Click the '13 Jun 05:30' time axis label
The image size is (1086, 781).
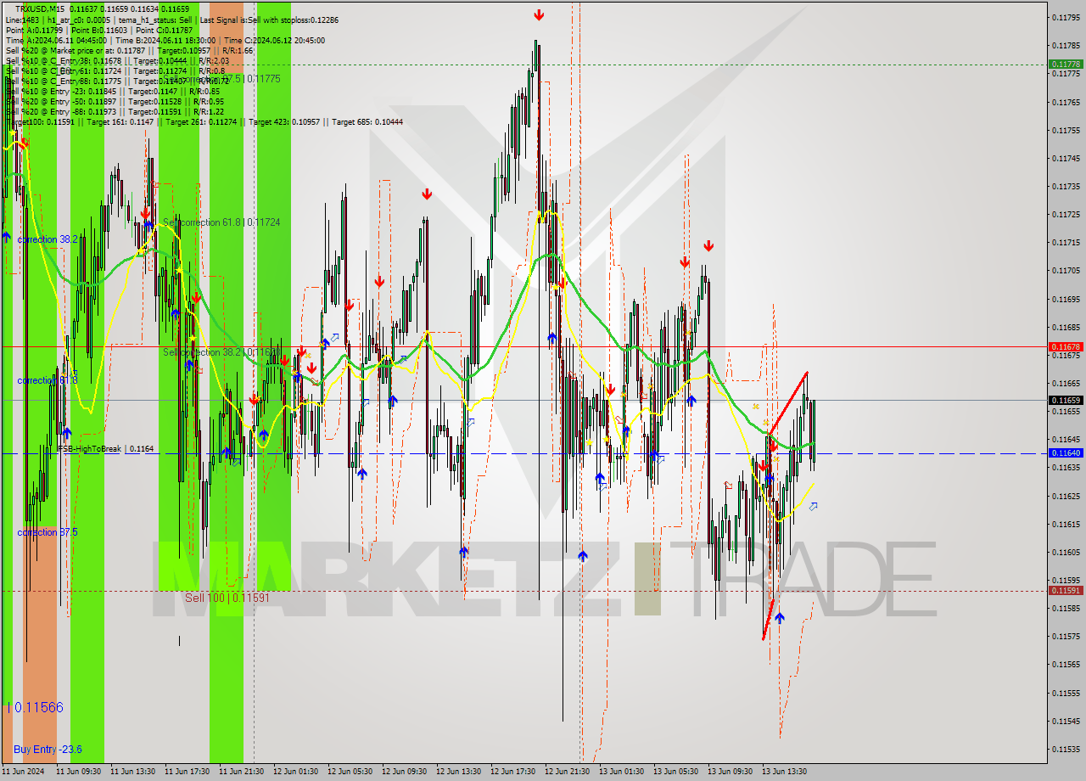(x=675, y=772)
